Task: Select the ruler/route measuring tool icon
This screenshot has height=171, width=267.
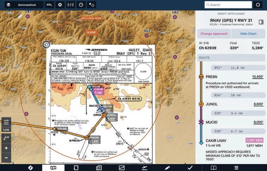Action: point(71,5)
